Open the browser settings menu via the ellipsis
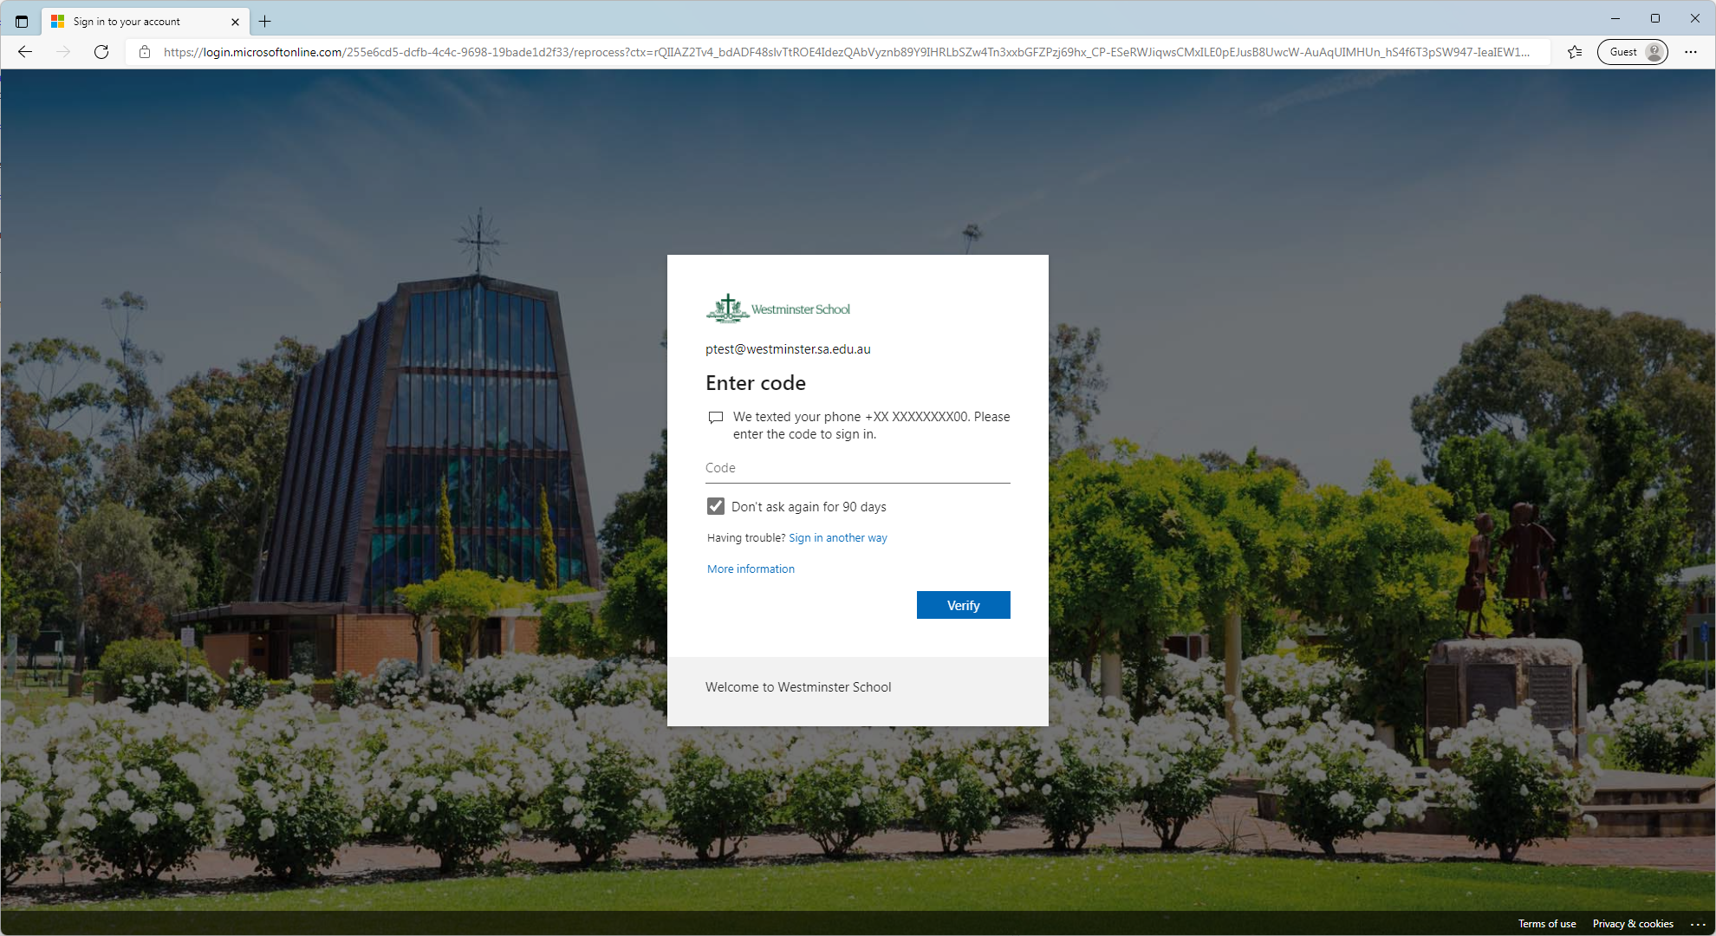This screenshot has height=936, width=1716. coord(1691,52)
